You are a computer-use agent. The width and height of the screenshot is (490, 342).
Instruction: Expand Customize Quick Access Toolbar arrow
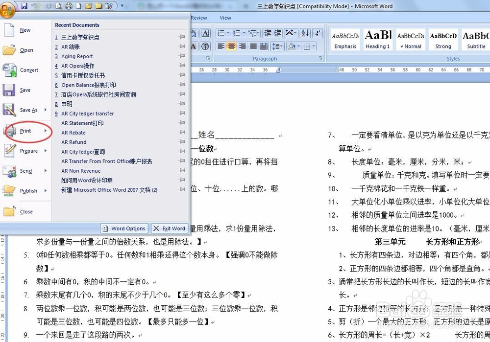click(122, 5)
